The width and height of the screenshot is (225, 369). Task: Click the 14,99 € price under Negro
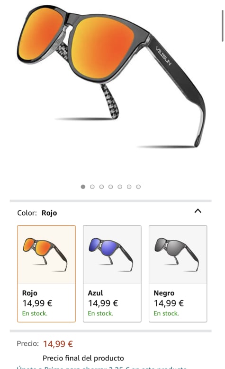169,303
